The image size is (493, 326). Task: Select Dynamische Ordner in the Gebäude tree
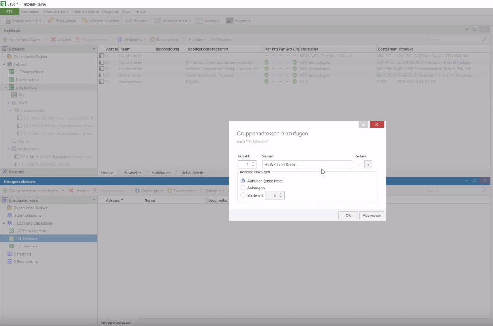point(30,56)
